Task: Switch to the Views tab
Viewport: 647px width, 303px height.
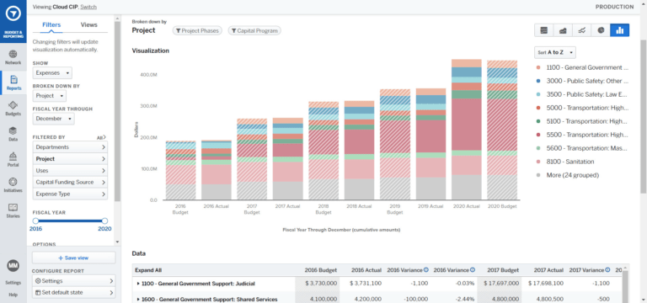Action: (x=88, y=24)
